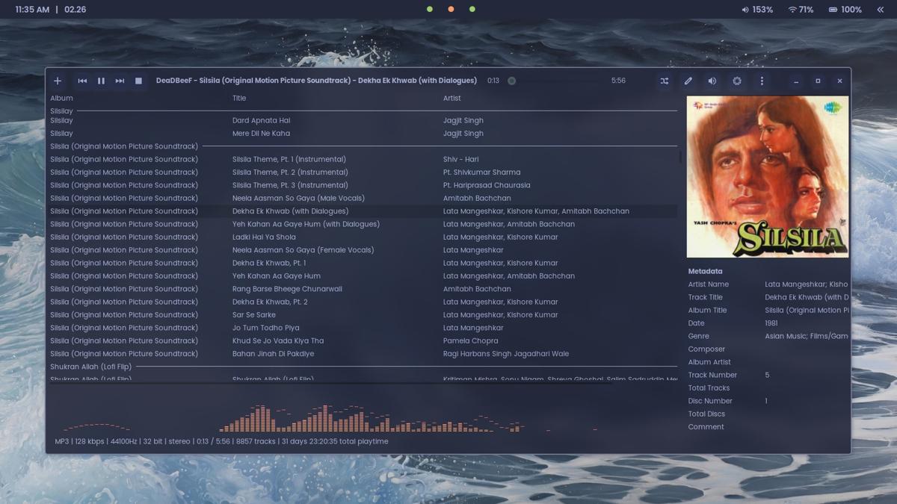Open the pencil edit icon
Viewport: 897px width, 504px height.
pyautogui.click(x=688, y=81)
